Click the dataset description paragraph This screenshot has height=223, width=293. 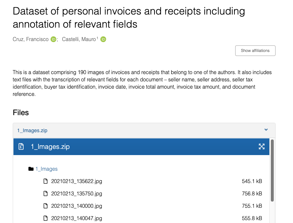[142, 83]
